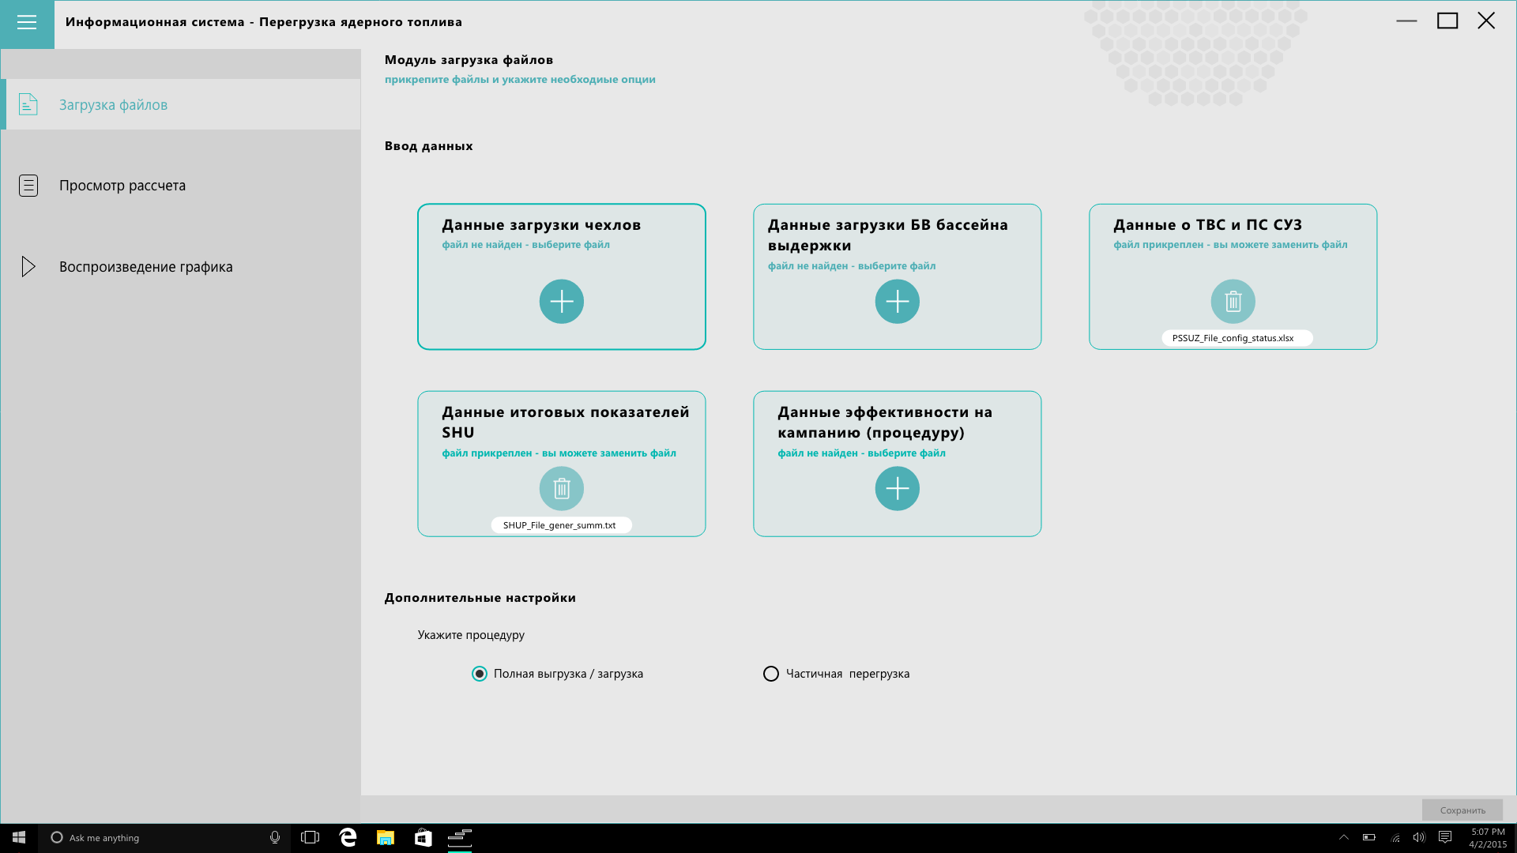Click the network tray icon

1395,837
